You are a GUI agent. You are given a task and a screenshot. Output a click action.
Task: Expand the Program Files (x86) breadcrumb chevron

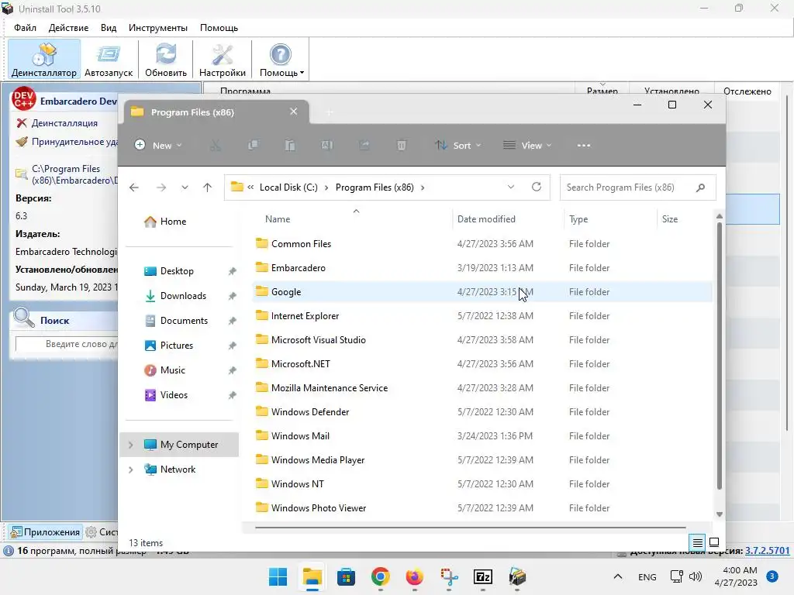[x=423, y=187]
